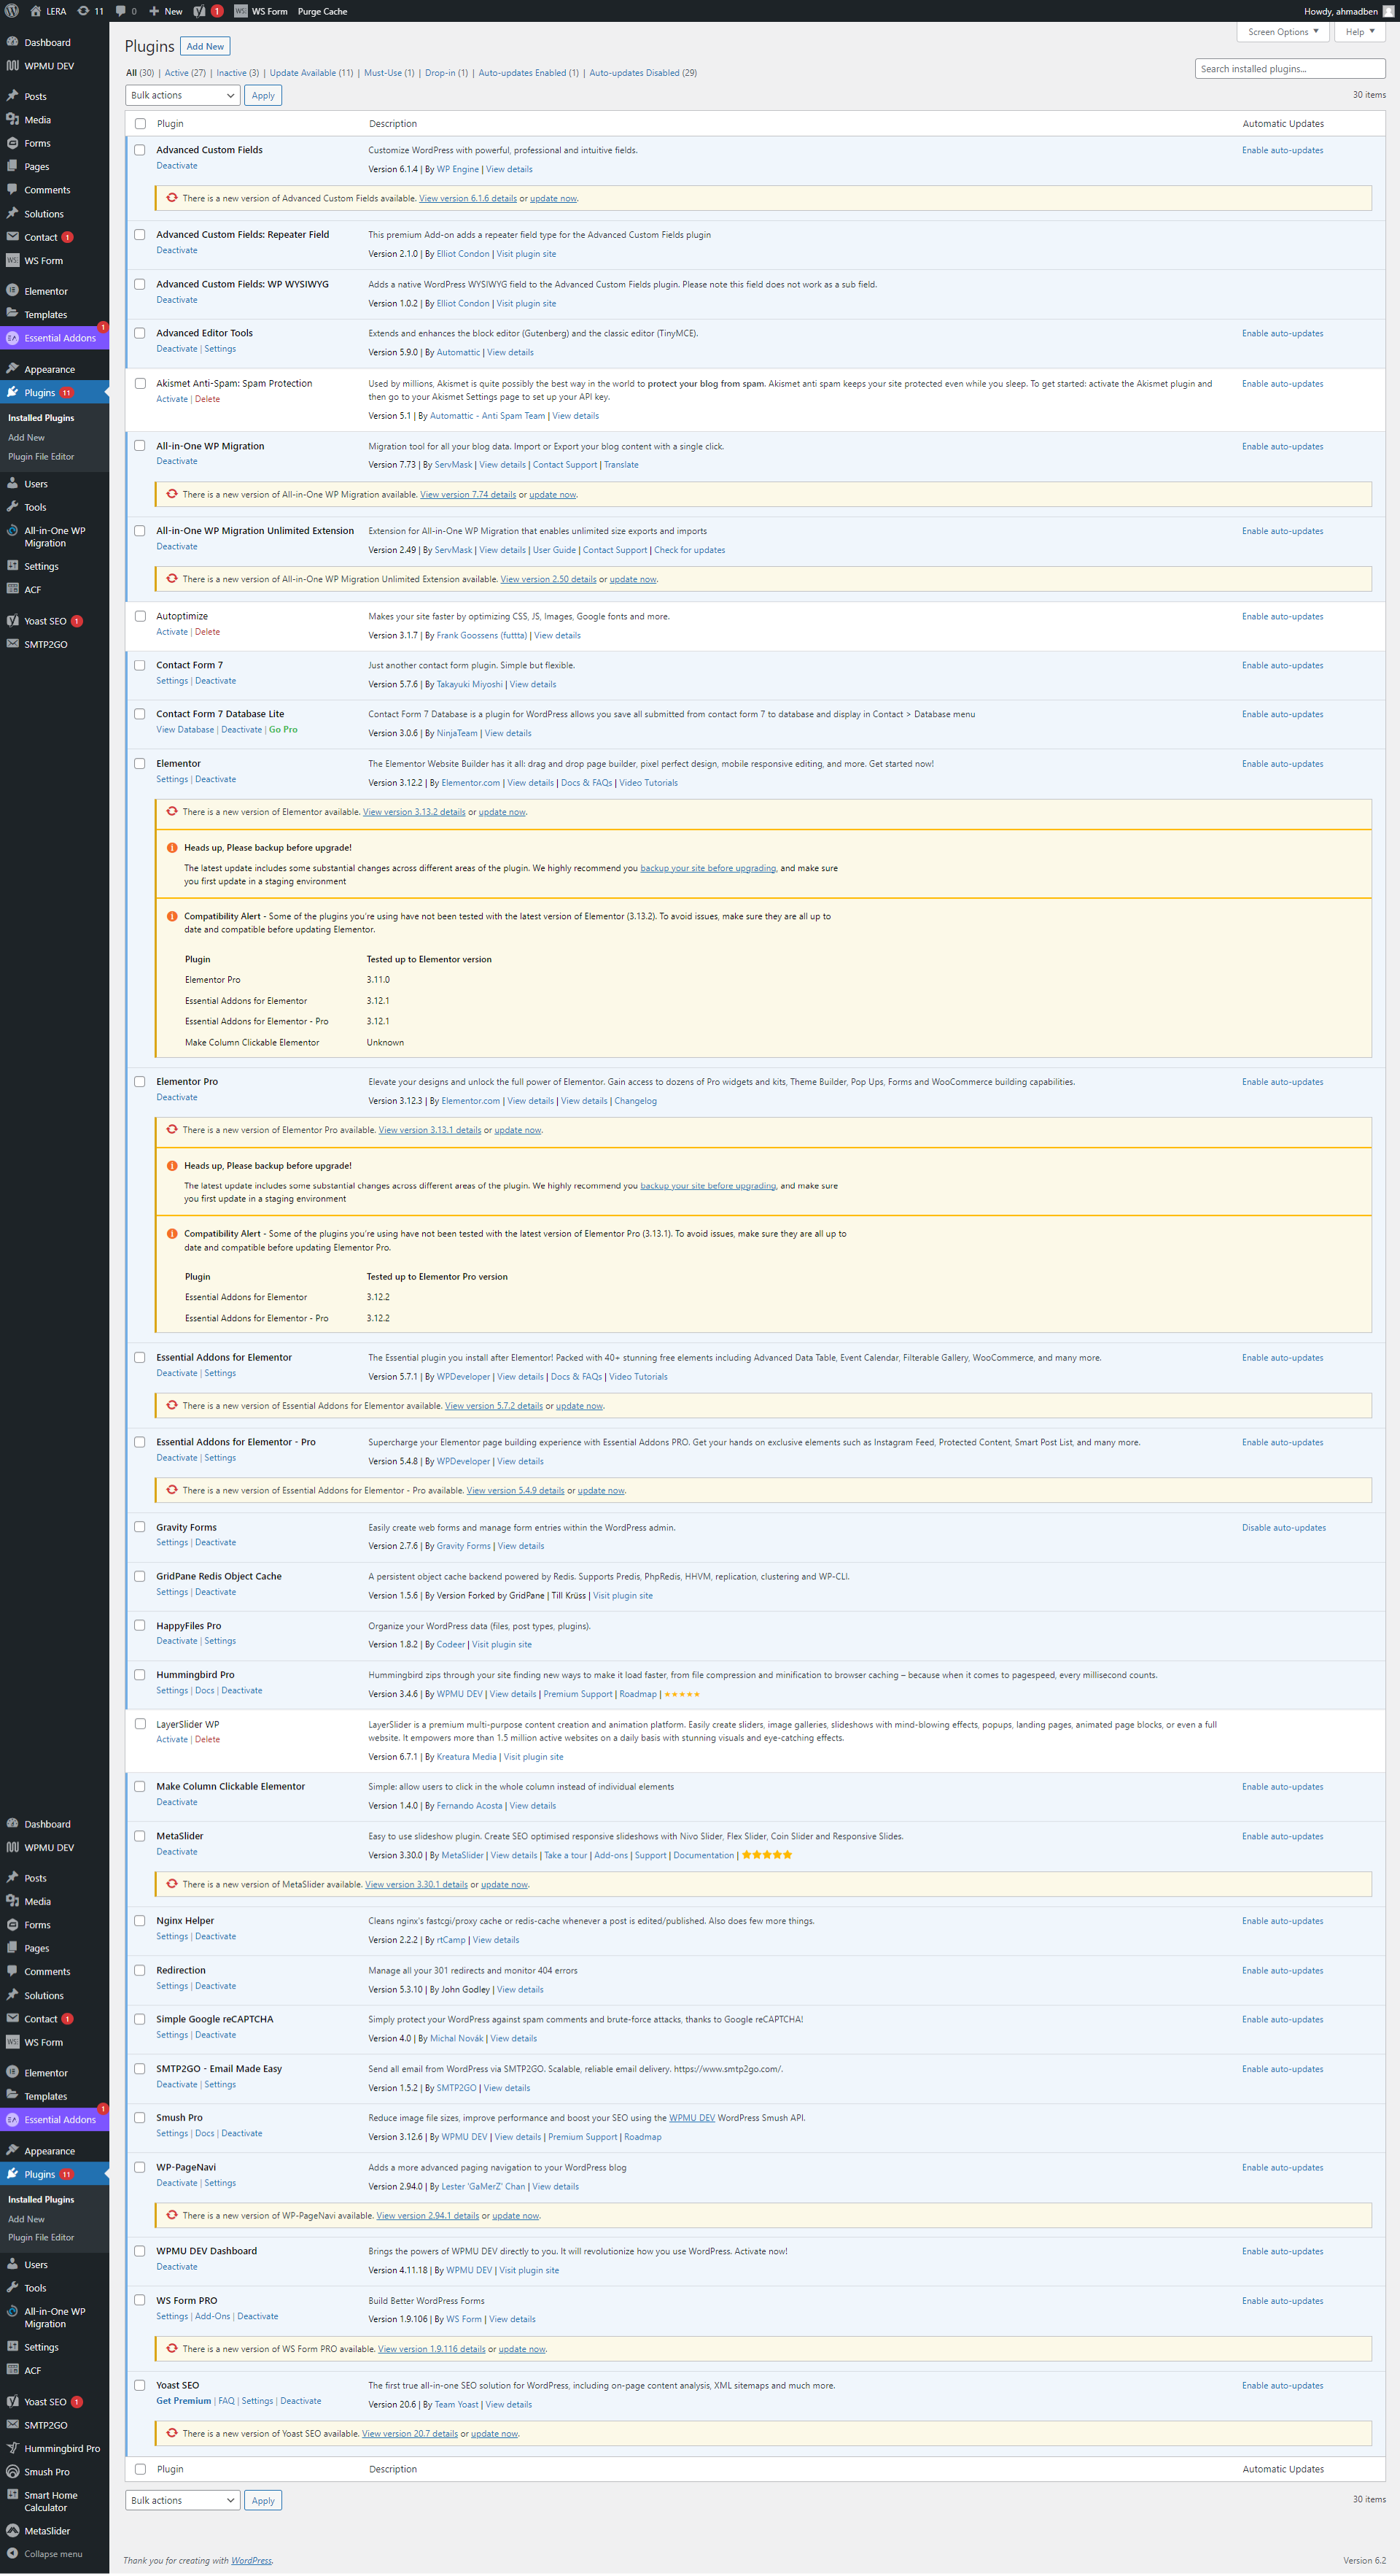Click the MetaSlider sidebar menu icon
This screenshot has height=2576, width=1400.
[13, 2530]
